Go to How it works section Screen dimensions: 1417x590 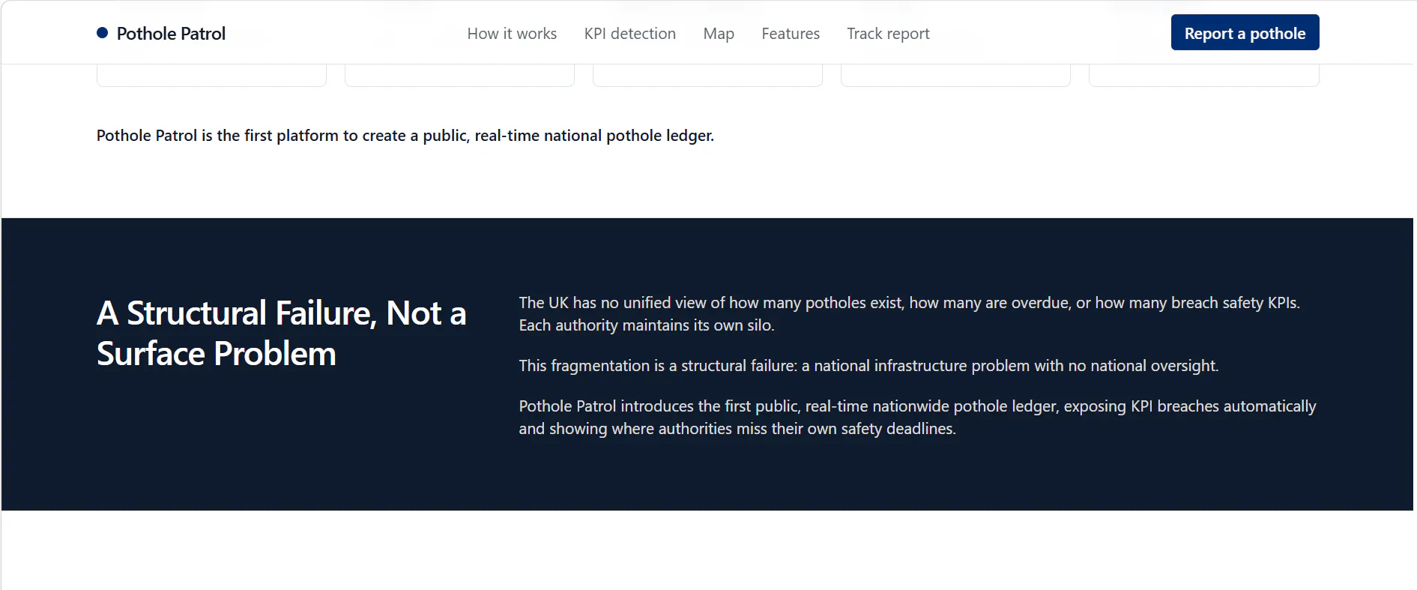click(512, 34)
